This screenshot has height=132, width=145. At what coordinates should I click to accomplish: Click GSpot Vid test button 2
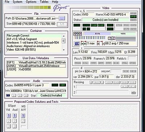[9, 121]
